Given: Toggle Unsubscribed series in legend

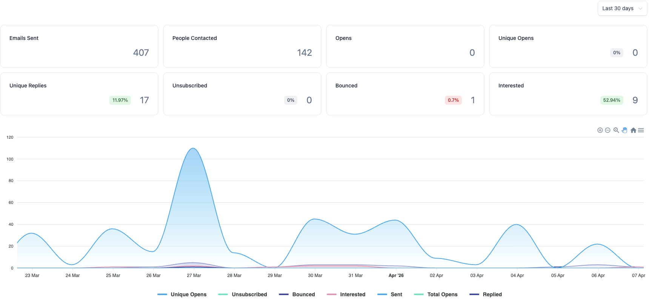Looking at the screenshot, I should [x=243, y=294].
